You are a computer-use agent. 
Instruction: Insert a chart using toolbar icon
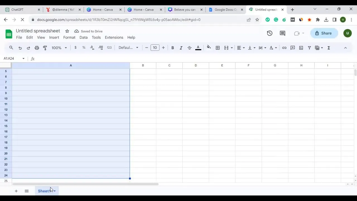coord(301,48)
